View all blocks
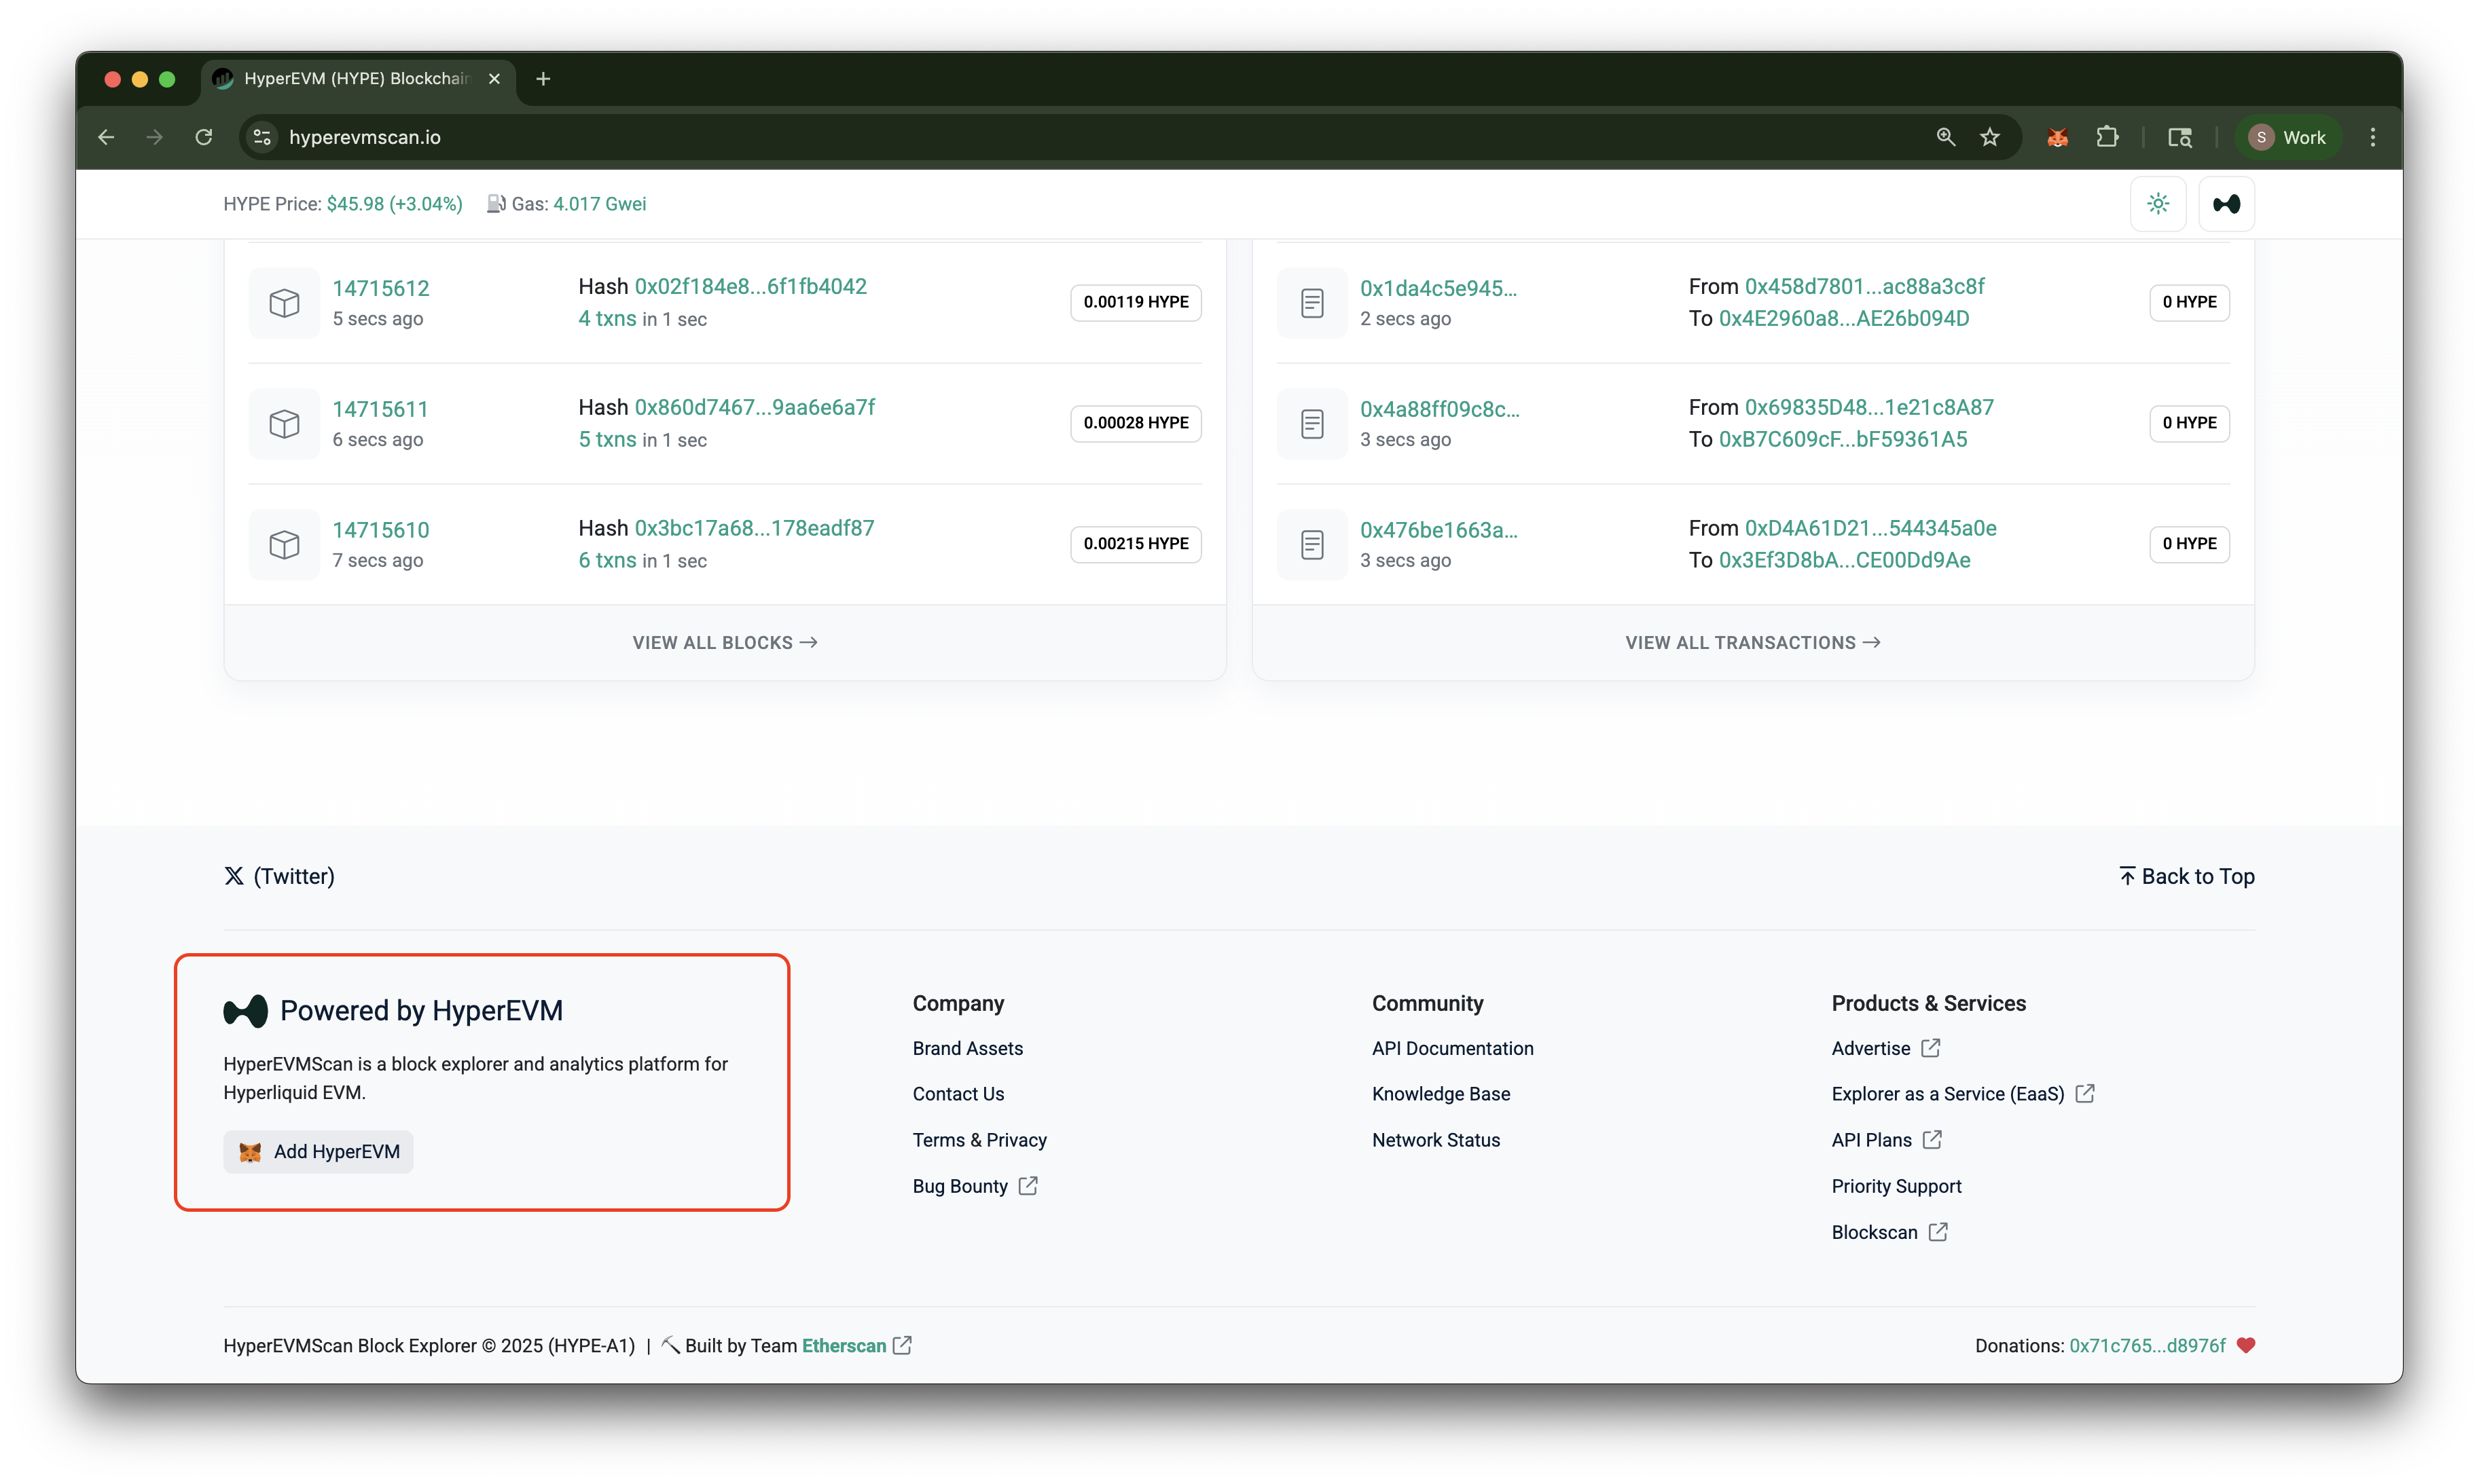Viewport: 2479px width, 1484px height. click(724, 643)
